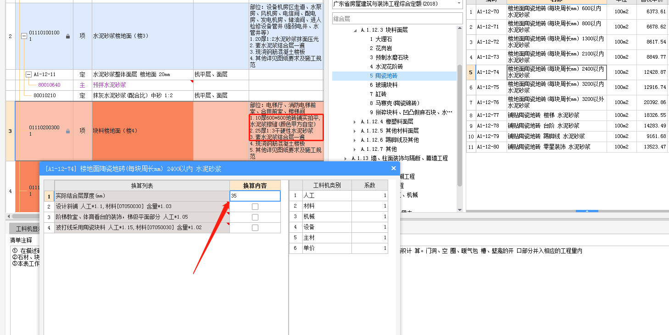Select 6 玻璃块料 in the tree
This screenshot has width=669, height=335.
pos(384,85)
